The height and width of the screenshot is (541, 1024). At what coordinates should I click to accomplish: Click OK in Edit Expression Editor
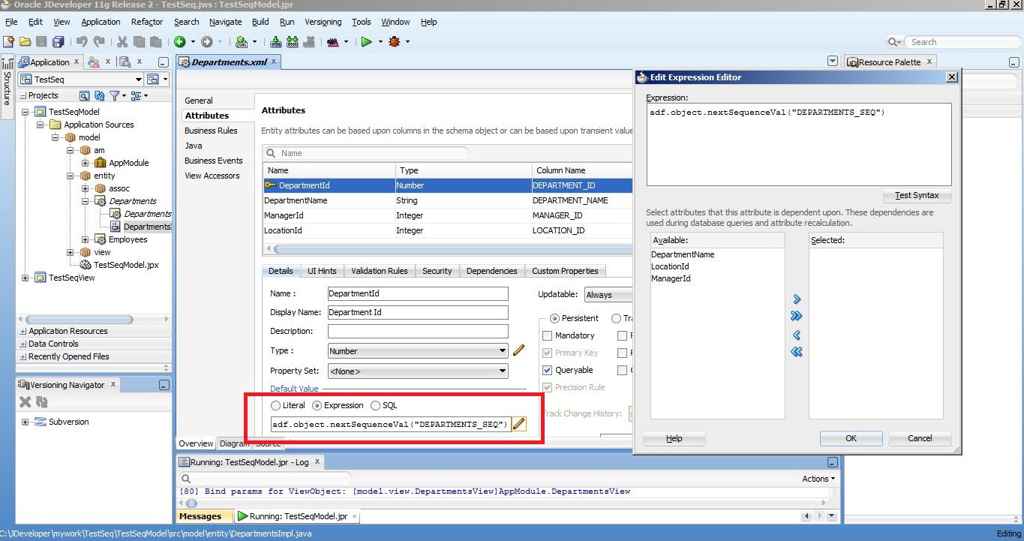click(x=851, y=438)
